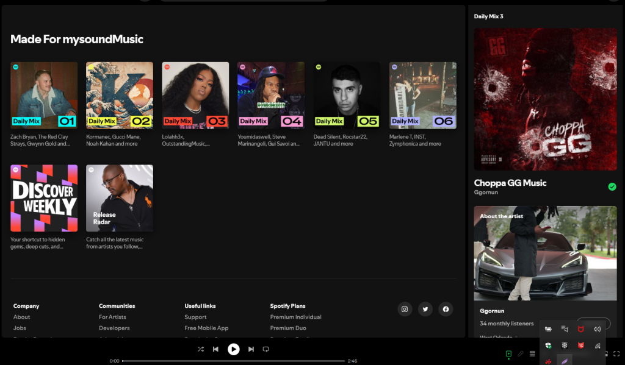The image size is (625, 365).
Task: Open Daily Mix 06 playlist cover
Action: tap(423, 96)
